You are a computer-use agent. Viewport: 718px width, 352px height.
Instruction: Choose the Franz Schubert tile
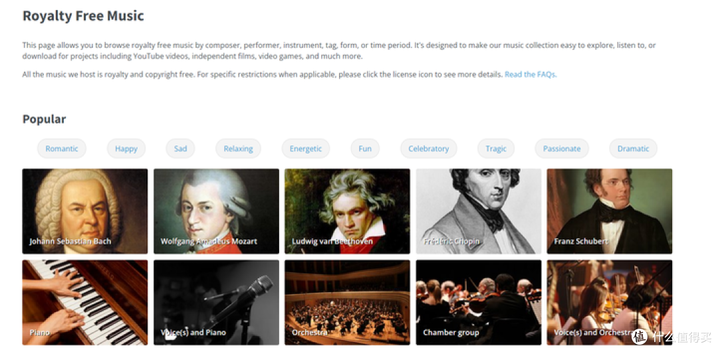[610, 211]
